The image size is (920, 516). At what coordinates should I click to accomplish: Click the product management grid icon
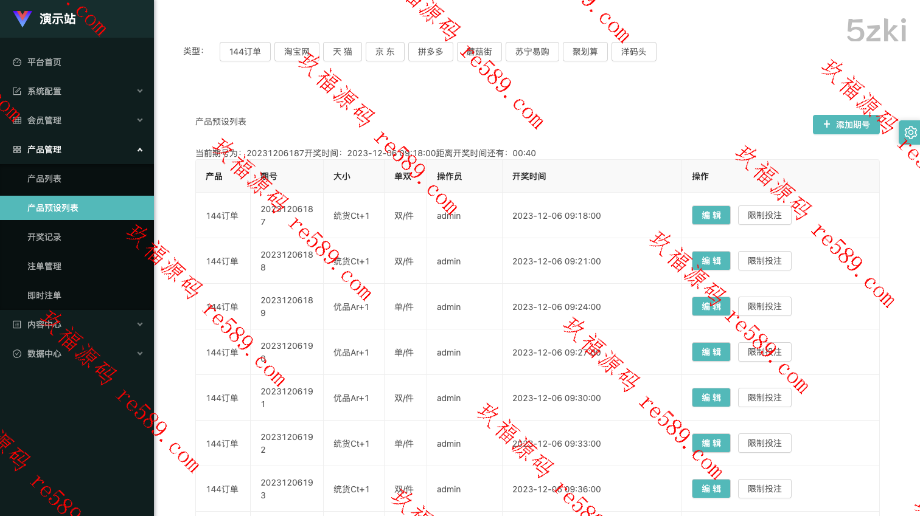click(17, 150)
